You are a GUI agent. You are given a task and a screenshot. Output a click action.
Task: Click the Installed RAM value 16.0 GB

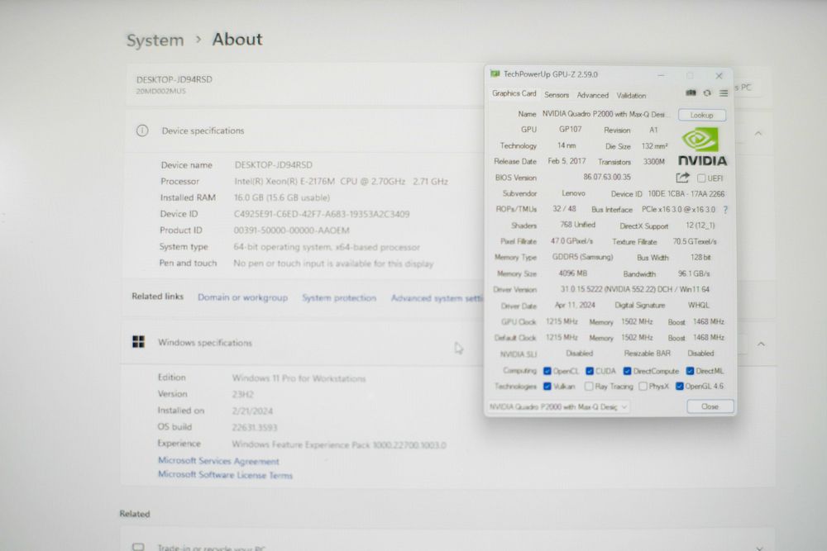[x=282, y=197]
